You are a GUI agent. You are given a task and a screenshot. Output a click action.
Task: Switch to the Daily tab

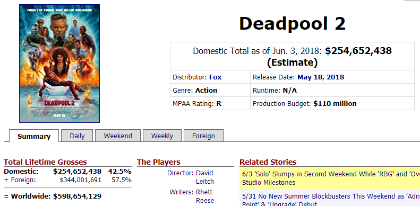(77, 136)
